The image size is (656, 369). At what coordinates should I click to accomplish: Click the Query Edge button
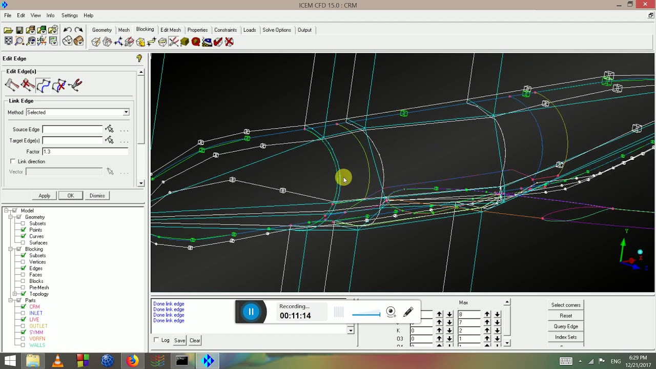(566, 326)
